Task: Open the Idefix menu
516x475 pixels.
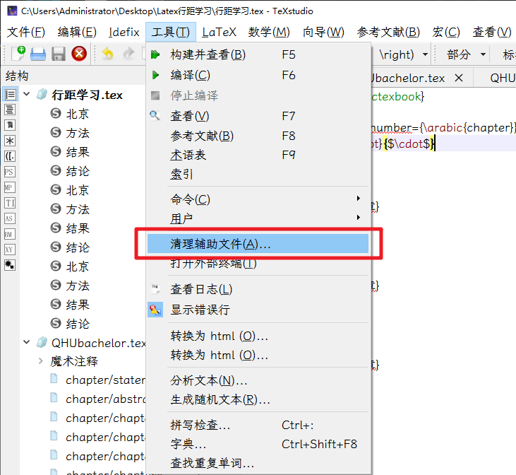Action: click(x=124, y=32)
